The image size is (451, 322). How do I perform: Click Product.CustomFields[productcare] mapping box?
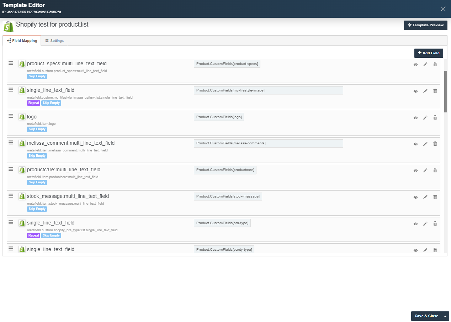point(225,170)
